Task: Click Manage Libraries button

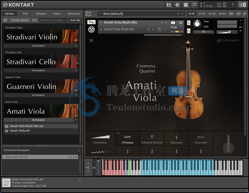Action: [x=20, y=20]
